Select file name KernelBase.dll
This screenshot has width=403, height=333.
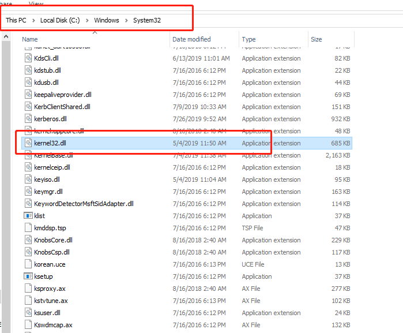pyautogui.click(x=54, y=155)
